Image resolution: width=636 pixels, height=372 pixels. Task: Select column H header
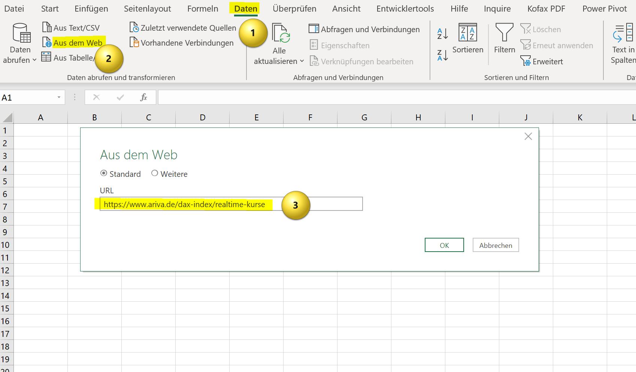tap(418, 117)
